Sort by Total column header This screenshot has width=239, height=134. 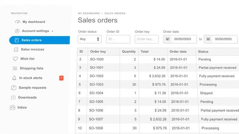pos(145,51)
